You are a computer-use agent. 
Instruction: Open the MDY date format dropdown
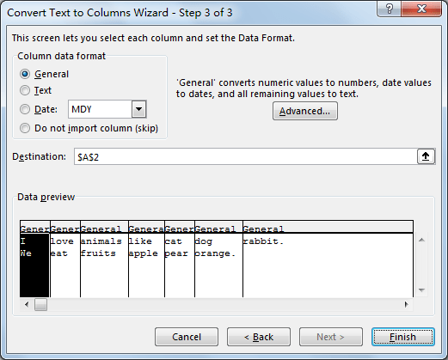(x=139, y=109)
